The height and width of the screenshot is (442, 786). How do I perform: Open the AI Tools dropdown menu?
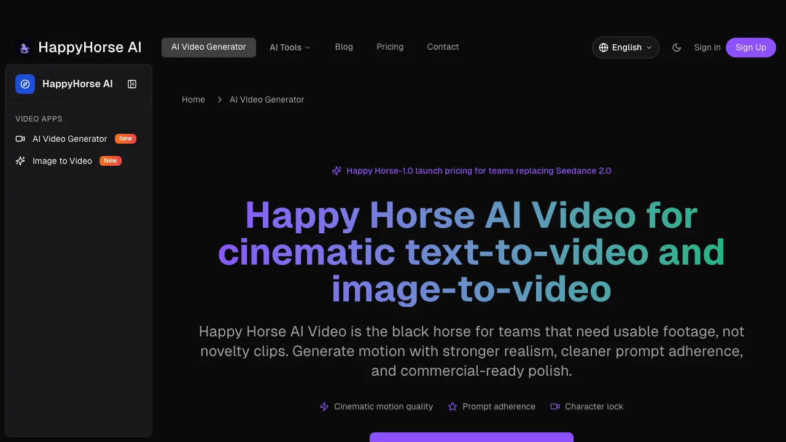[290, 47]
